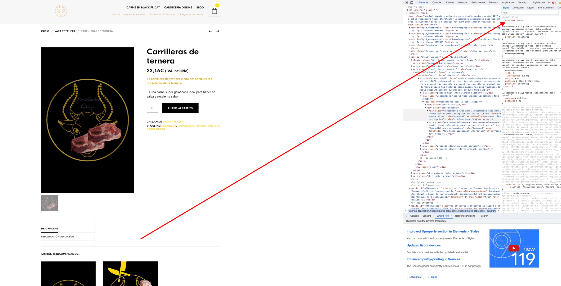
Task: Expand the tabs-list div node
Action: [x=425, y=105]
